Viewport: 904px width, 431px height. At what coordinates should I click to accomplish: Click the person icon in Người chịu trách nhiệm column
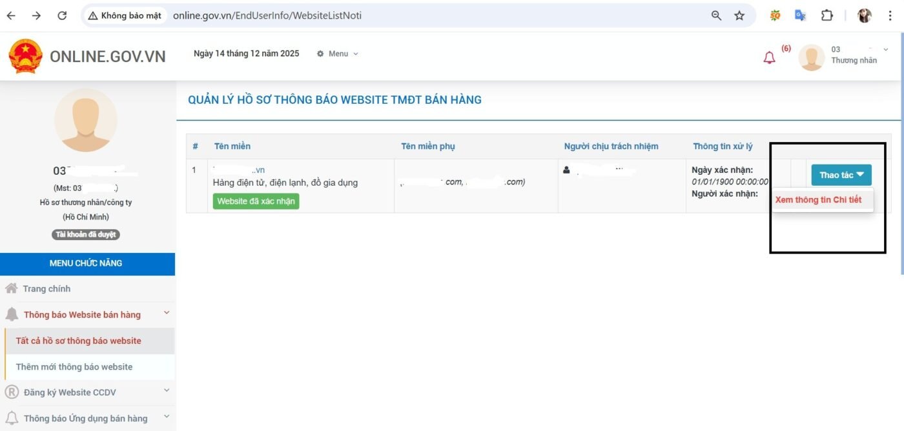pyautogui.click(x=566, y=169)
